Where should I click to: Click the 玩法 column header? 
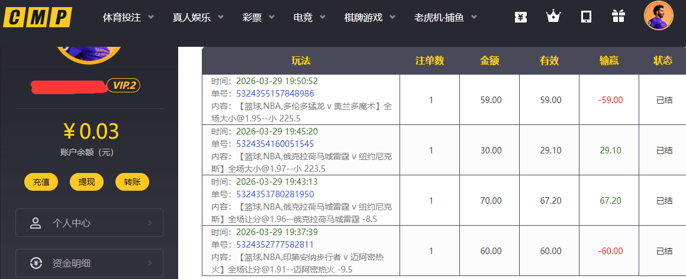(301, 61)
